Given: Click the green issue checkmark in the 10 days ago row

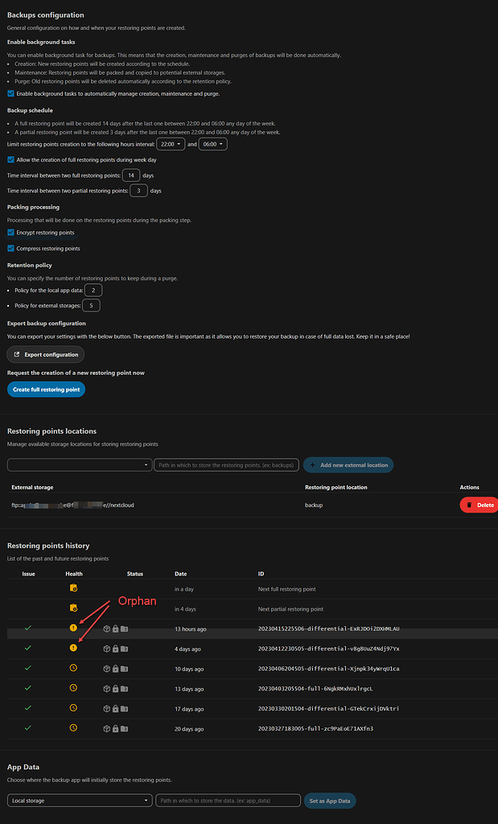Looking at the screenshot, I should [x=28, y=668].
